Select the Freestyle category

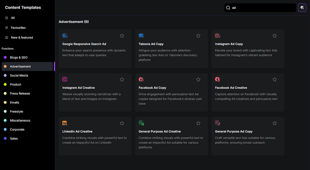[27, 111]
